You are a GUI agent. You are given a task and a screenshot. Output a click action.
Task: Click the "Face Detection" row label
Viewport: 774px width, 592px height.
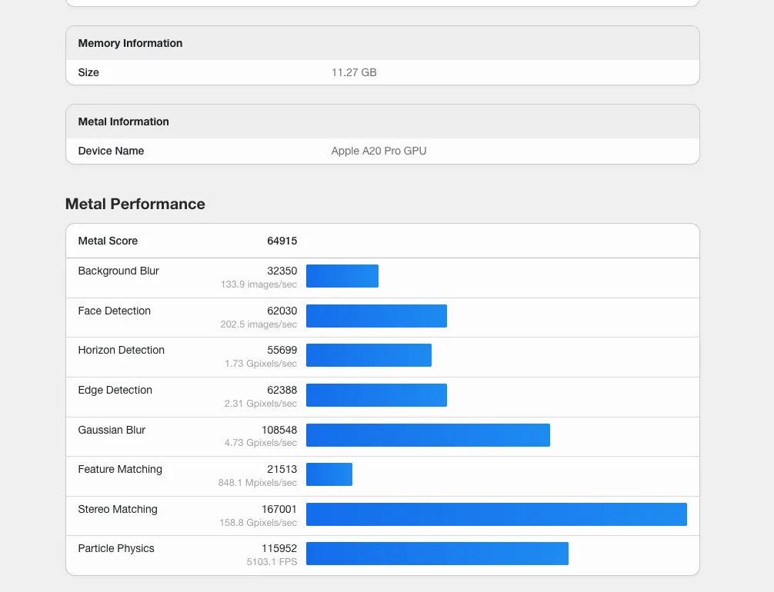tap(114, 311)
